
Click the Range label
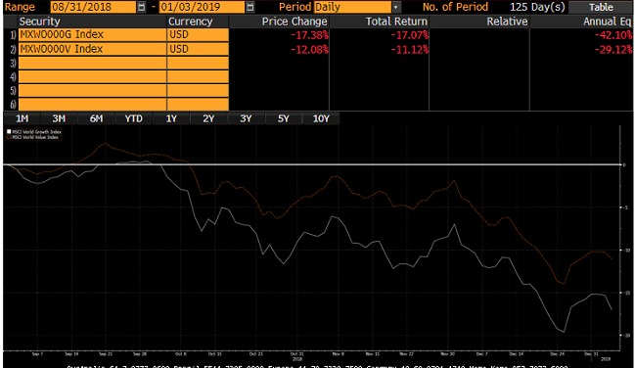[x=20, y=7]
